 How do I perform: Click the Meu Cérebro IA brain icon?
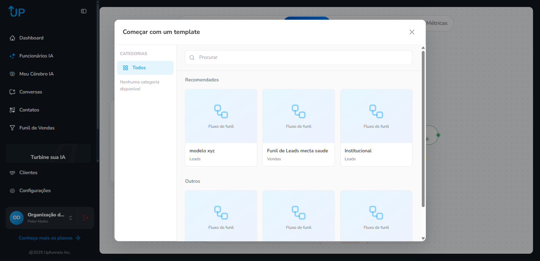click(12, 74)
